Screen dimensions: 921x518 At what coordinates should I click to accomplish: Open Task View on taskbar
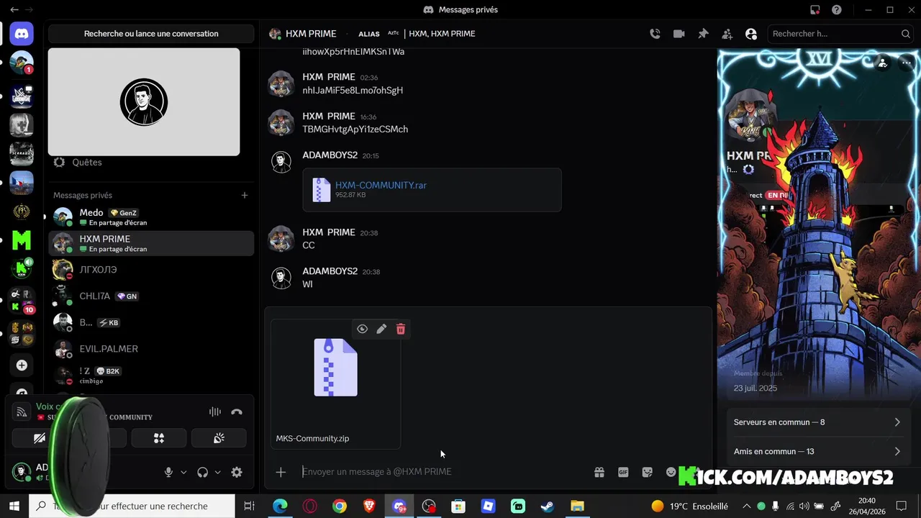(x=249, y=506)
